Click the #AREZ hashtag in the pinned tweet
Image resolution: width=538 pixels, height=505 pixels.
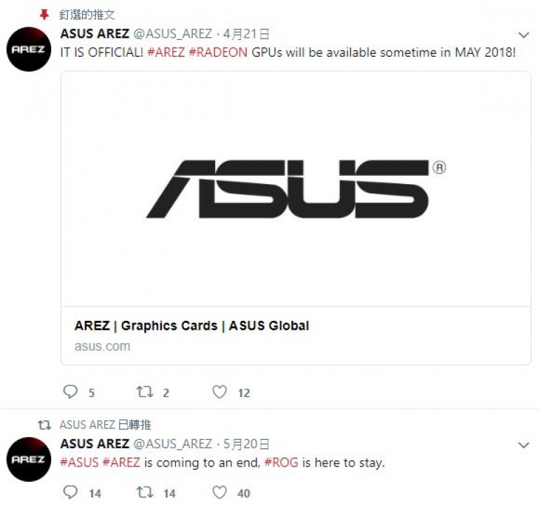(x=166, y=53)
